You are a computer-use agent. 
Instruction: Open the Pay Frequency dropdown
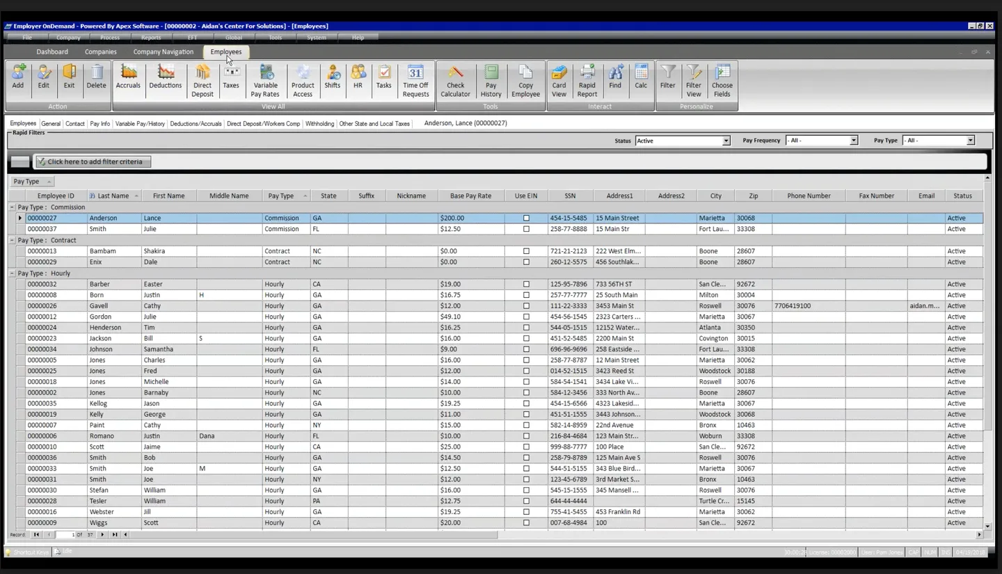coord(854,140)
